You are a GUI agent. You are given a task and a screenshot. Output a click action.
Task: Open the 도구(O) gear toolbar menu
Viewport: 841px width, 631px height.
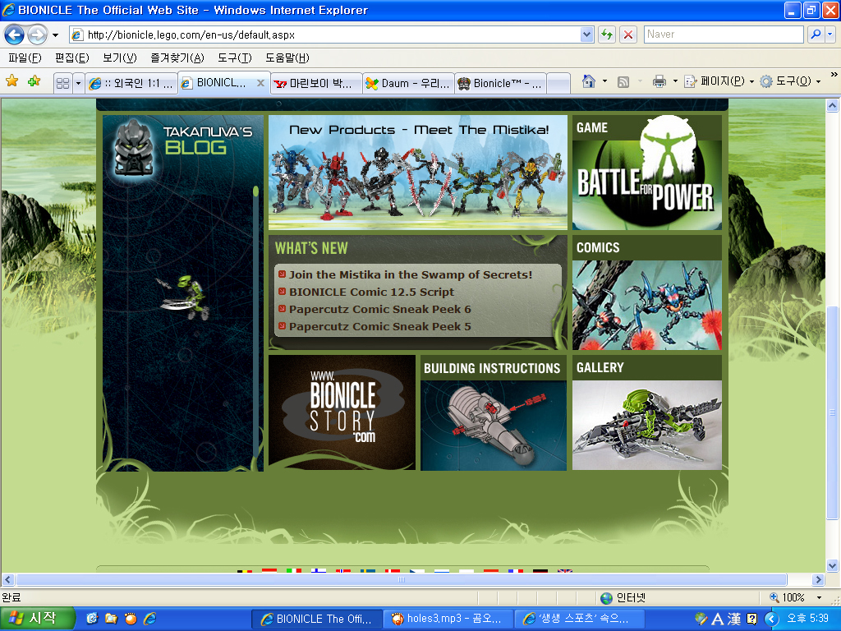click(x=791, y=81)
